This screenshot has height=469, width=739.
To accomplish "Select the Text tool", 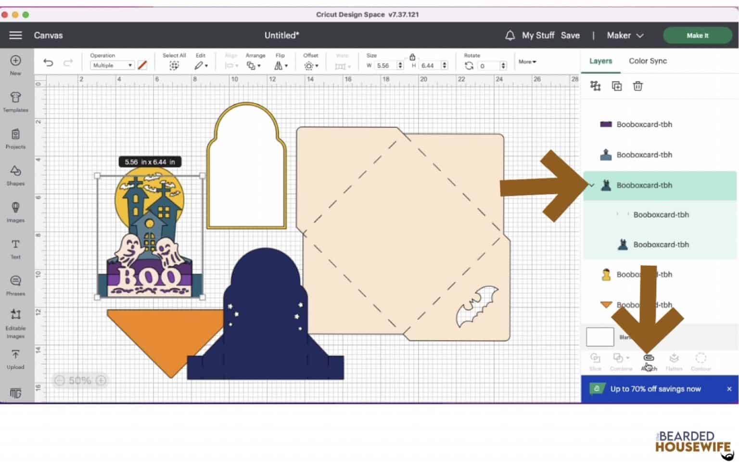I will (15, 248).
